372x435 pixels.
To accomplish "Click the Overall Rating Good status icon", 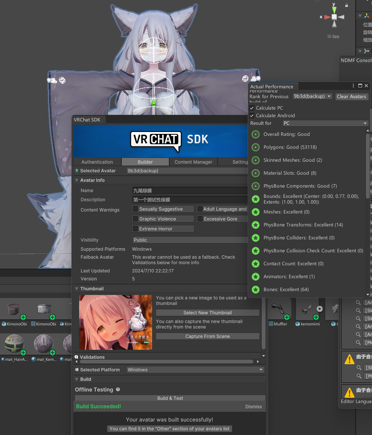I will (x=256, y=134).
